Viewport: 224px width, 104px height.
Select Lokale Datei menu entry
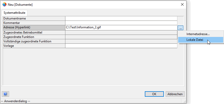point(195,40)
